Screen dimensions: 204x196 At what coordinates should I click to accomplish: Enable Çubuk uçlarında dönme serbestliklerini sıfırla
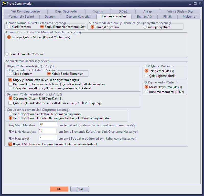pos(55,103)
